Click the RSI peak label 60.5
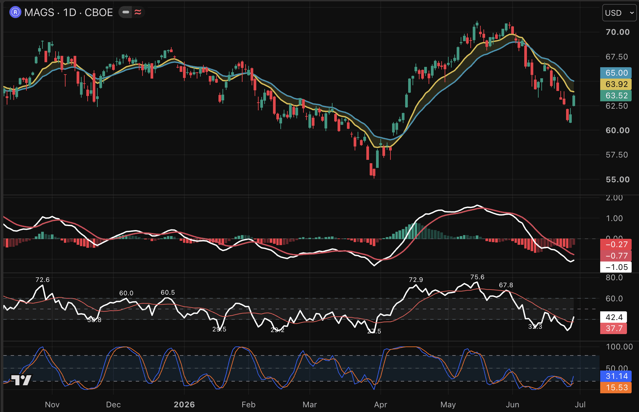The width and height of the screenshot is (639, 412). (x=168, y=292)
